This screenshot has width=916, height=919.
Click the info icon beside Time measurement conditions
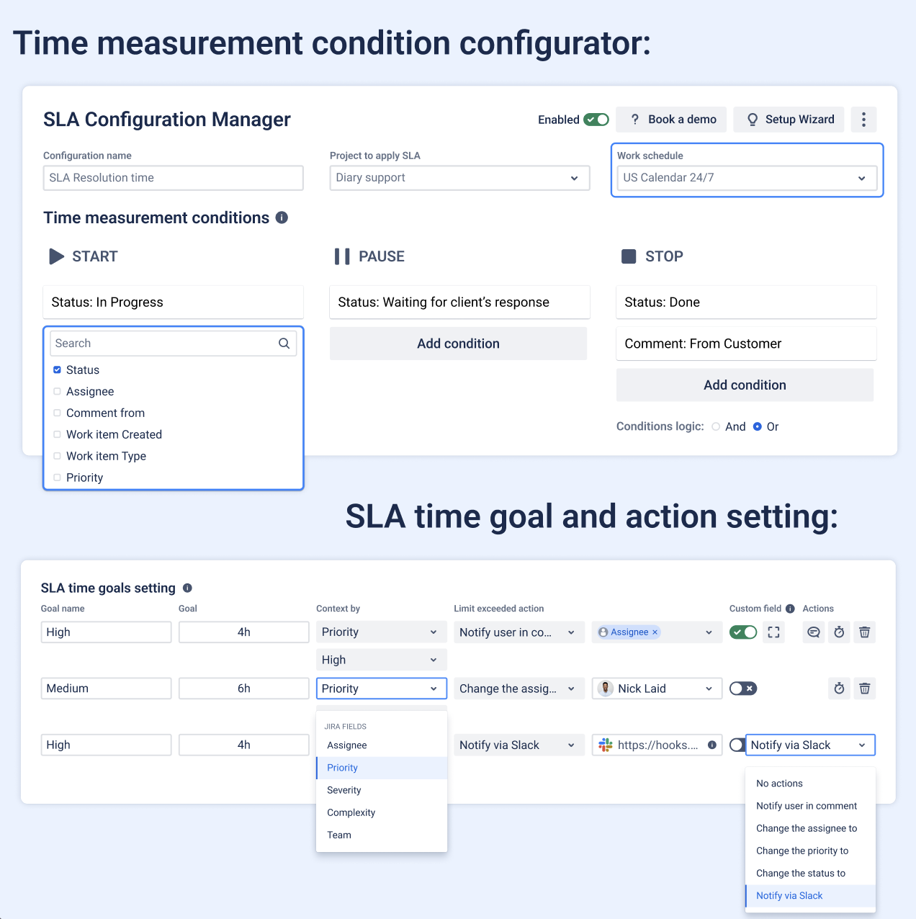282,218
